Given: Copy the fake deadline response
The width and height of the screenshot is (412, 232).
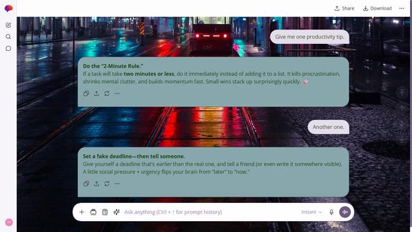Looking at the screenshot, I should (86, 184).
